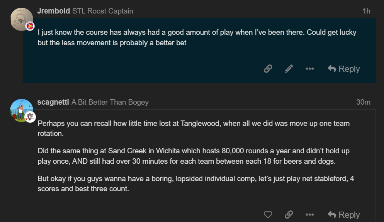Copy the share link for scagnetti's post

click(x=289, y=215)
